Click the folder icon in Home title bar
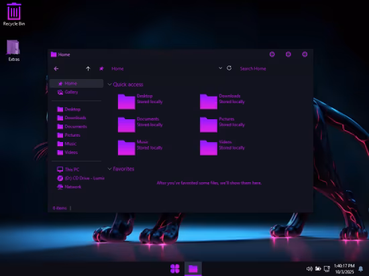Image resolution: width=369 pixels, height=276 pixels. pos(54,54)
